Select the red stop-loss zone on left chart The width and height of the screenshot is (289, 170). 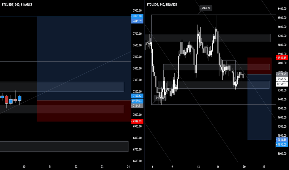84,111
